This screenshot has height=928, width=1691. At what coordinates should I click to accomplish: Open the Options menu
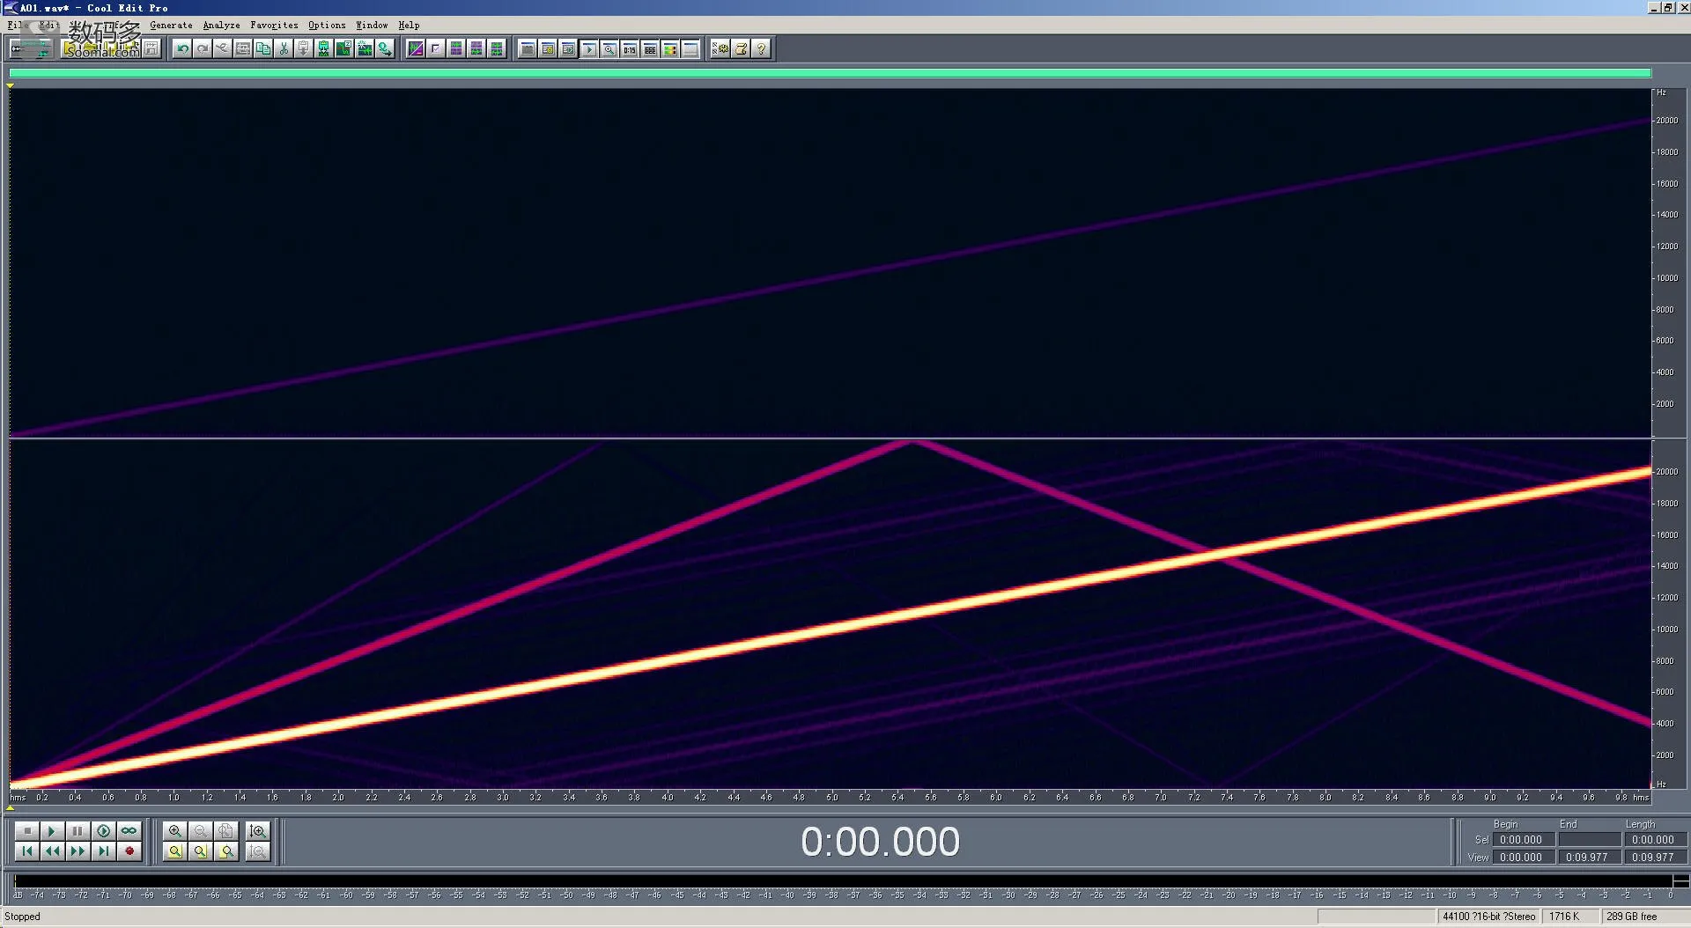(327, 26)
